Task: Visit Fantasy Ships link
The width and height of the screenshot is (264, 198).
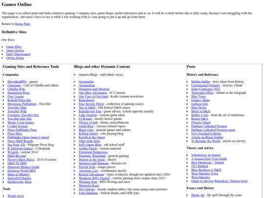Action: [x=200, y=100]
